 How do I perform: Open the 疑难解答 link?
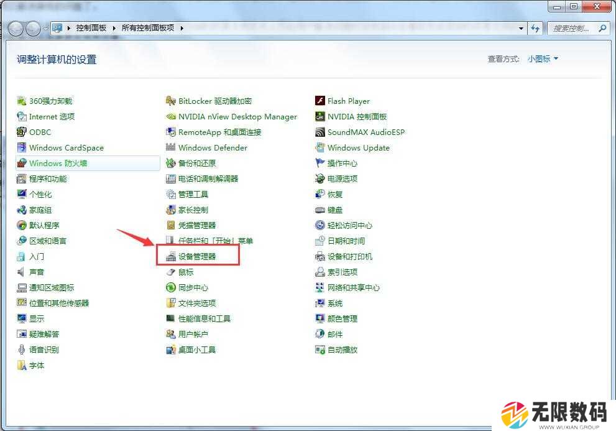(x=44, y=334)
